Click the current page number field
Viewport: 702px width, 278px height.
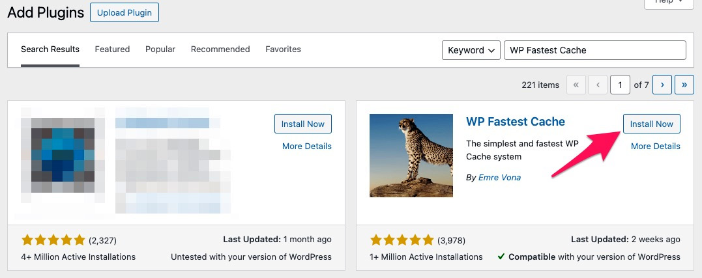620,85
